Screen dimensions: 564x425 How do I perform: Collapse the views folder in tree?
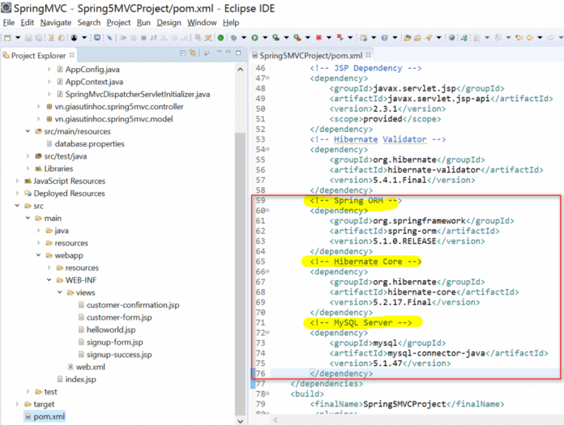pyautogui.click(x=58, y=292)
